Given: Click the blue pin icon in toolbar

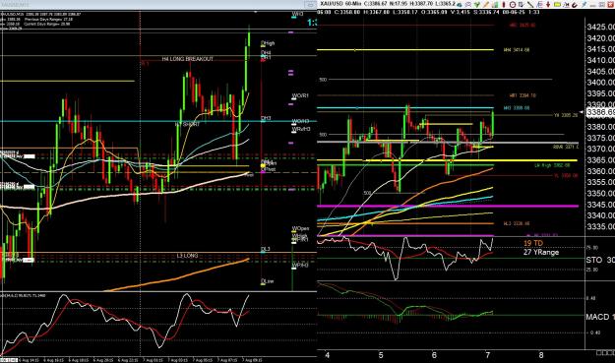Looking at the screenshot, I should 584,5.
